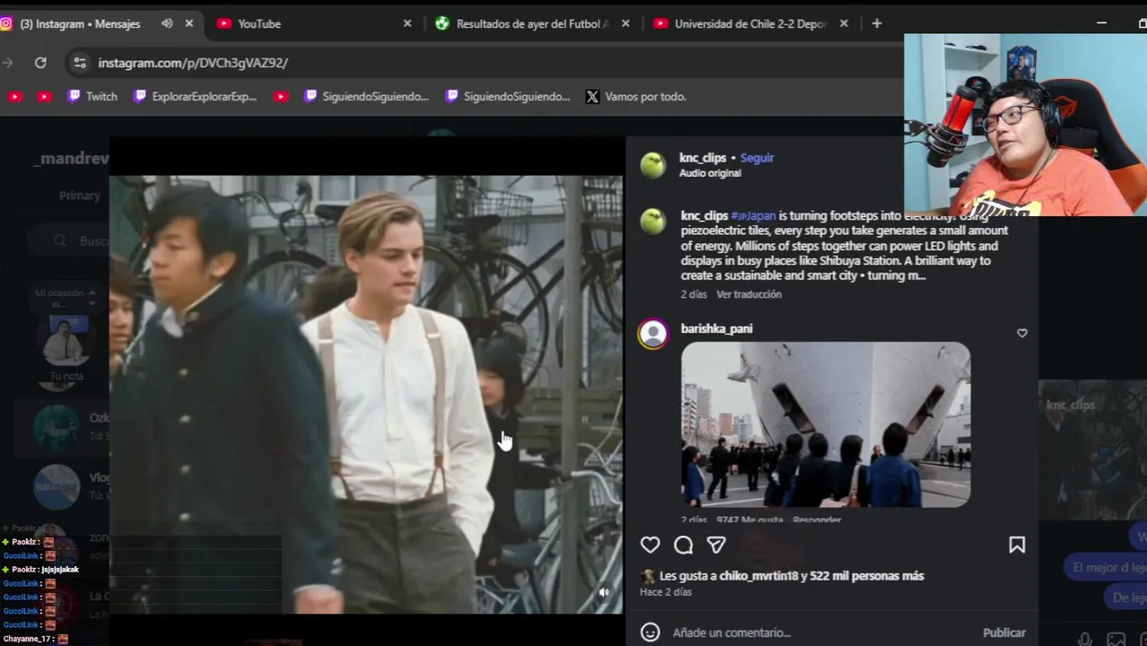
Task: Mute the Instagram tab audio icon
Action: coord(167,23)
